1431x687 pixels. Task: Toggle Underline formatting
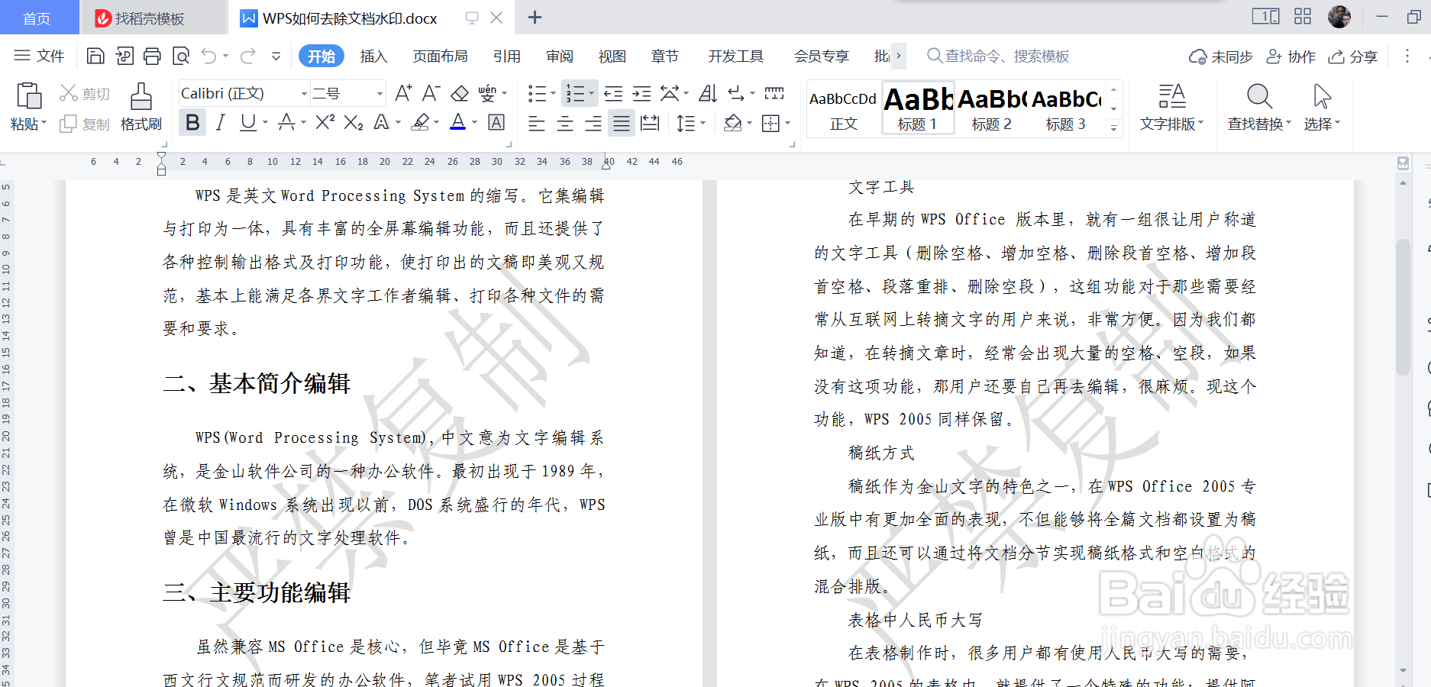pyautogui.click(x=247, y=122)
